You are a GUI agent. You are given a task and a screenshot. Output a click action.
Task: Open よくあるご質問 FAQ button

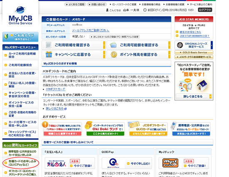(75, 5)
